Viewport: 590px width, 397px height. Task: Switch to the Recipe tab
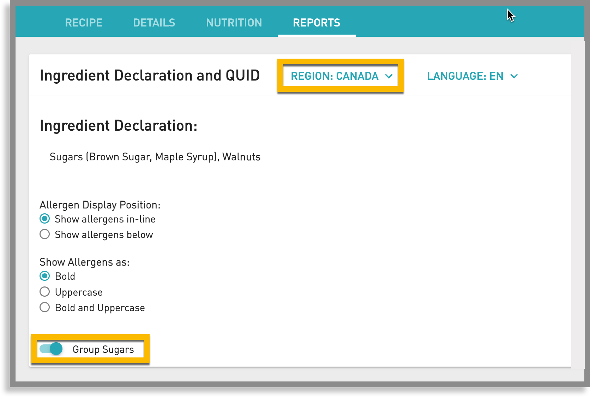[x=83, y=22]
